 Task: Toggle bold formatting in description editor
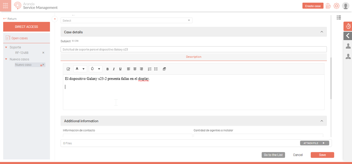tap(108, 69)
